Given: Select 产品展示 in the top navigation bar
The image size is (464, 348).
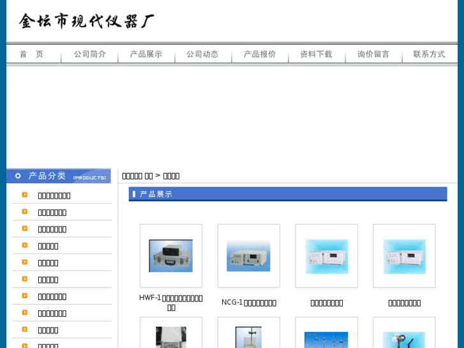Looking at the screenshot, I should (x=146, y=54).
